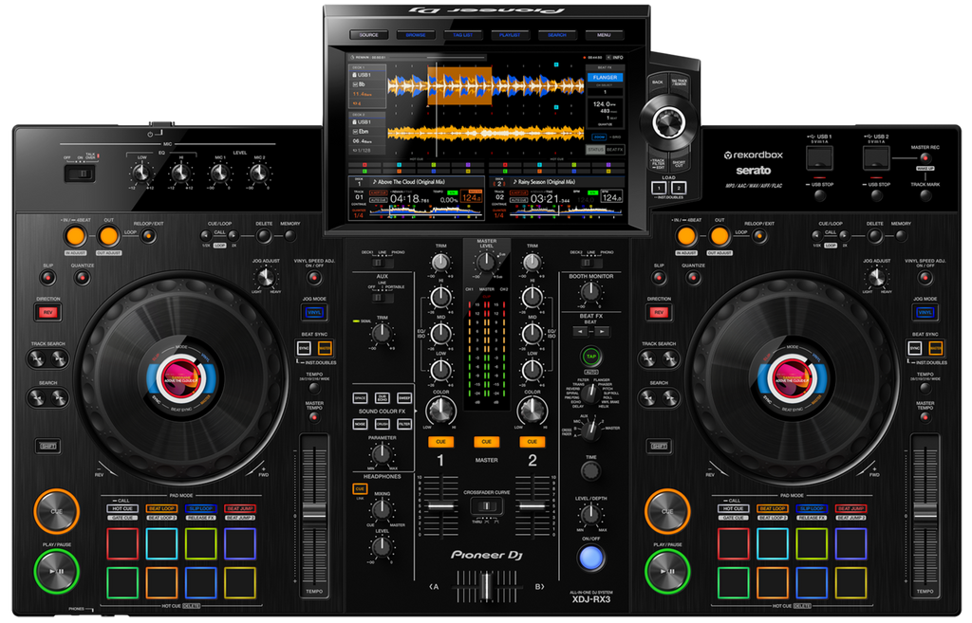
Task: Tap the green bottom-left pad on deck 2
Action: [734, 583]
